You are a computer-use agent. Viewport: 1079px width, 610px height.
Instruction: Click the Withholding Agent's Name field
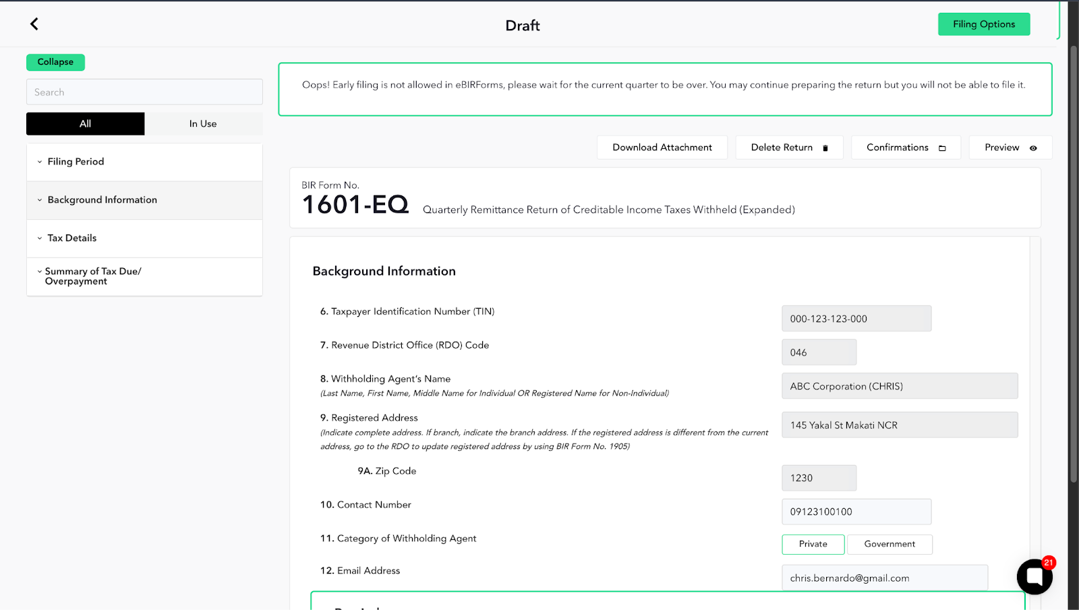pos(900,386)
